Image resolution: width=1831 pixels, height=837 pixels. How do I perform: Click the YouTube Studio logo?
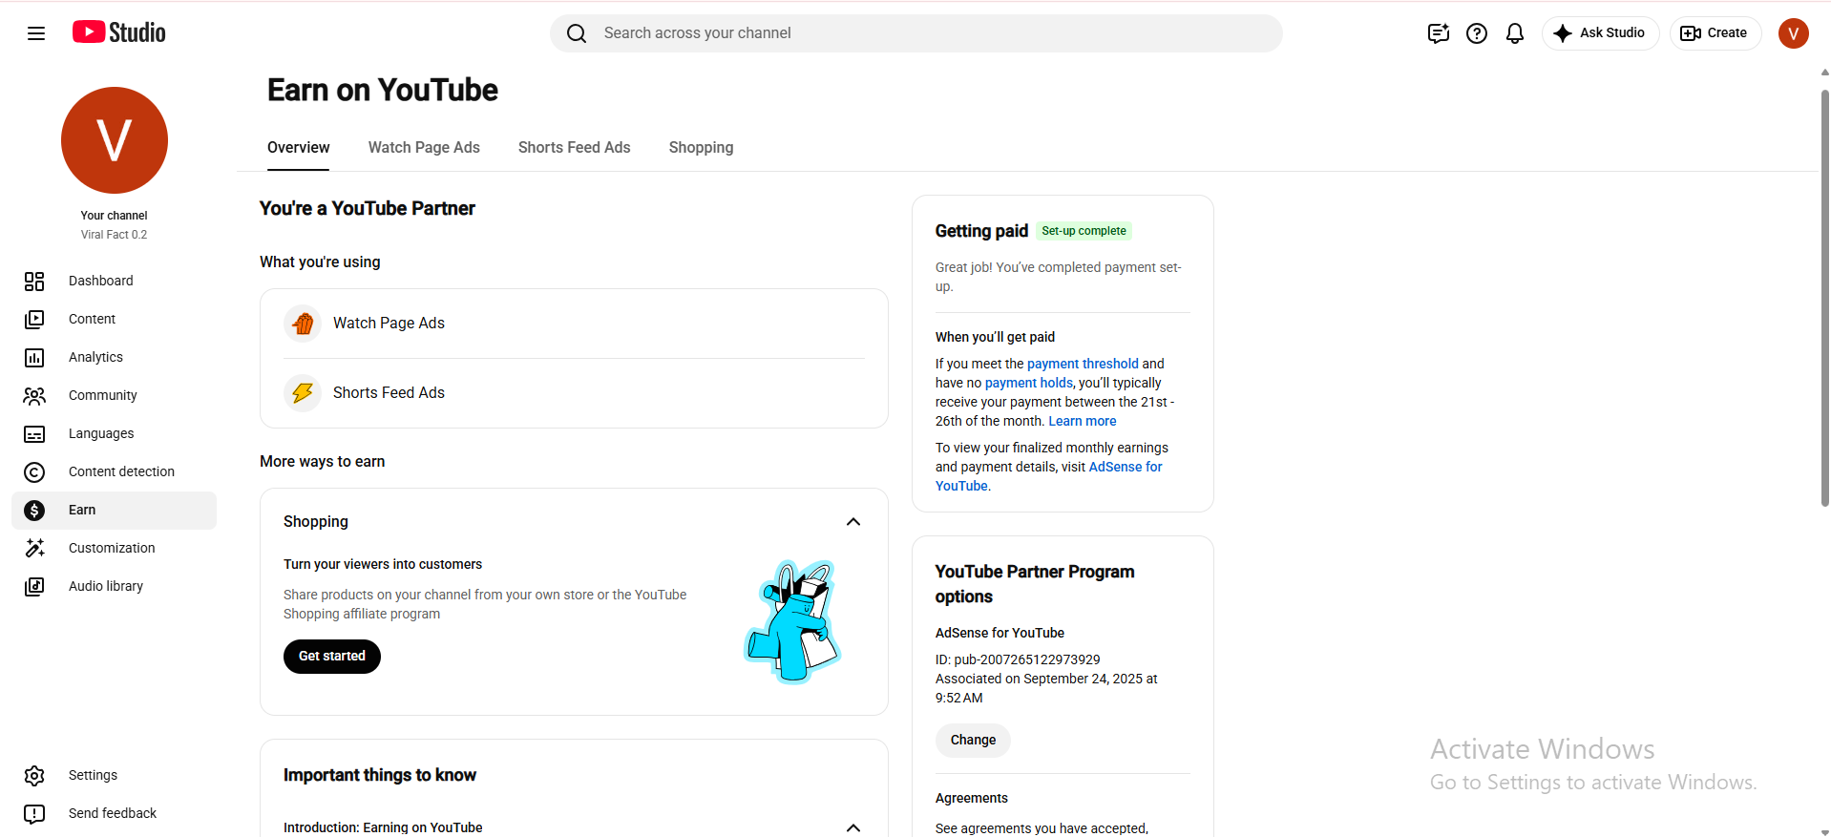pos(119,32)
